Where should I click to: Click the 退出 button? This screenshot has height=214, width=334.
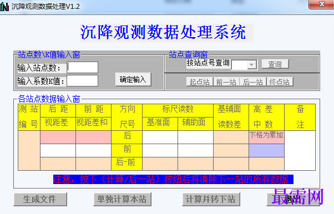[x=293, y=199]
